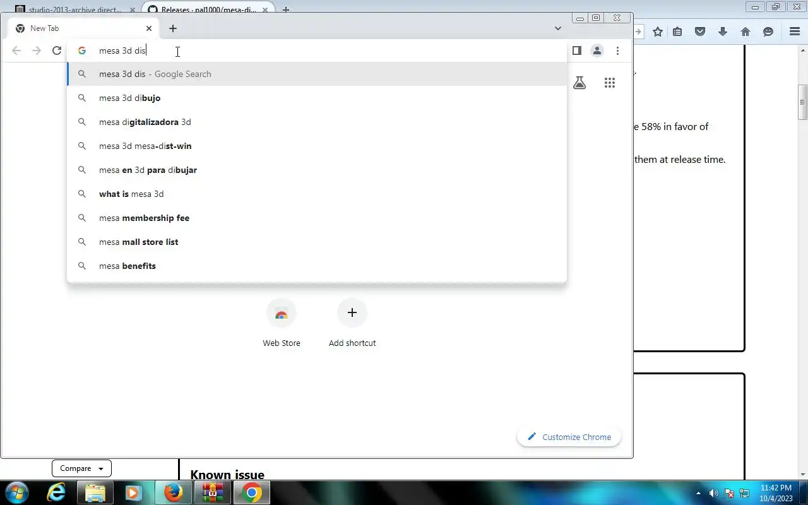Viewport: 808px width, 505px height.
Task: Show hidden system tray icons
Action: pyautogui.click(x=698, y=493)
